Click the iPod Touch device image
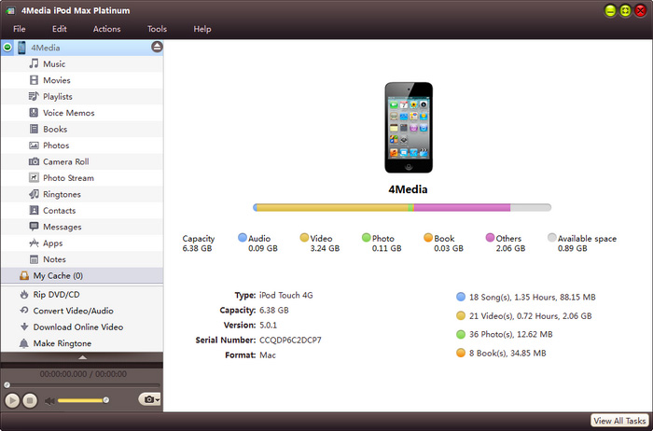The width and height of the screenshot is (653, 431). click(x=409, y=128)
